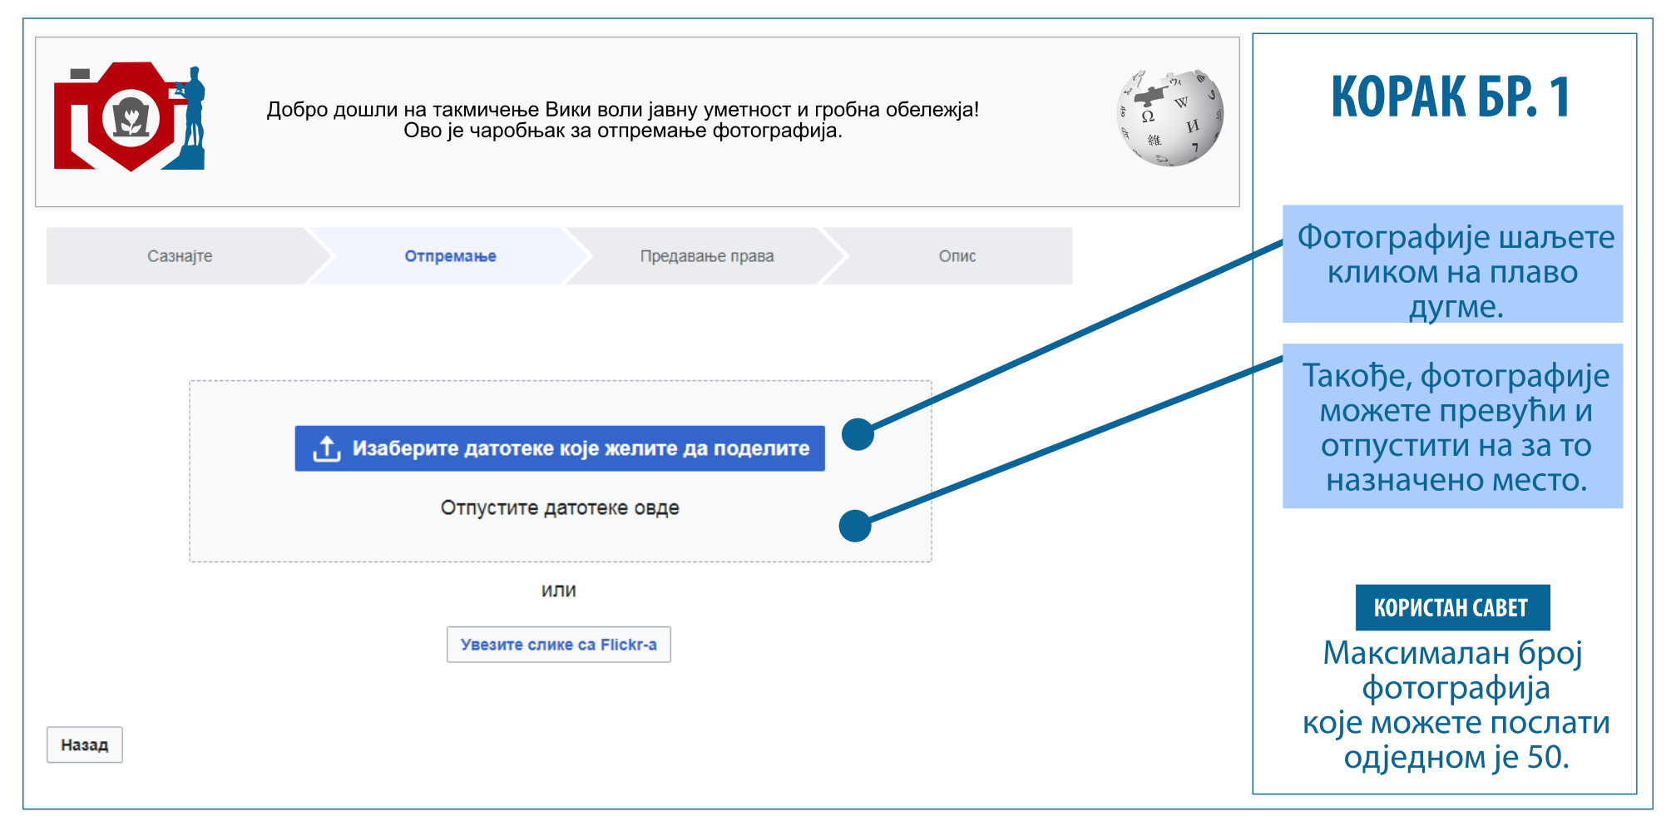Click Увезите слике са Flickr-а button
Image resolution: width=1676 pixels, height=831 pixels.
coord(558,645)
